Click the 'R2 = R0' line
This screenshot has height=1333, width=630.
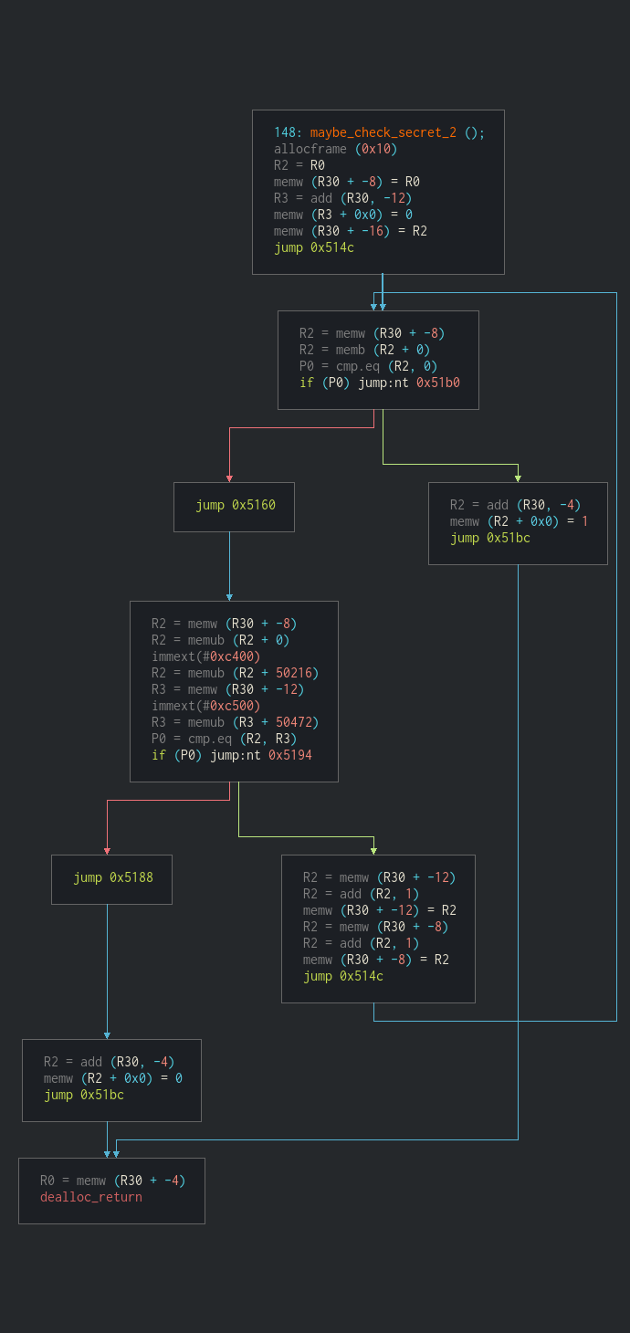(x=299, y=165)
